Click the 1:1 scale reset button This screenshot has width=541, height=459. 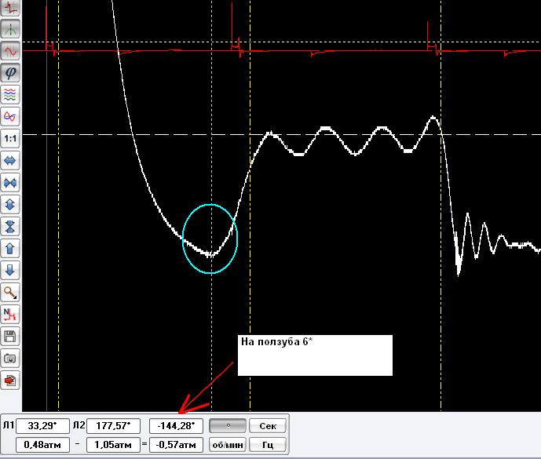pos(10,139)
